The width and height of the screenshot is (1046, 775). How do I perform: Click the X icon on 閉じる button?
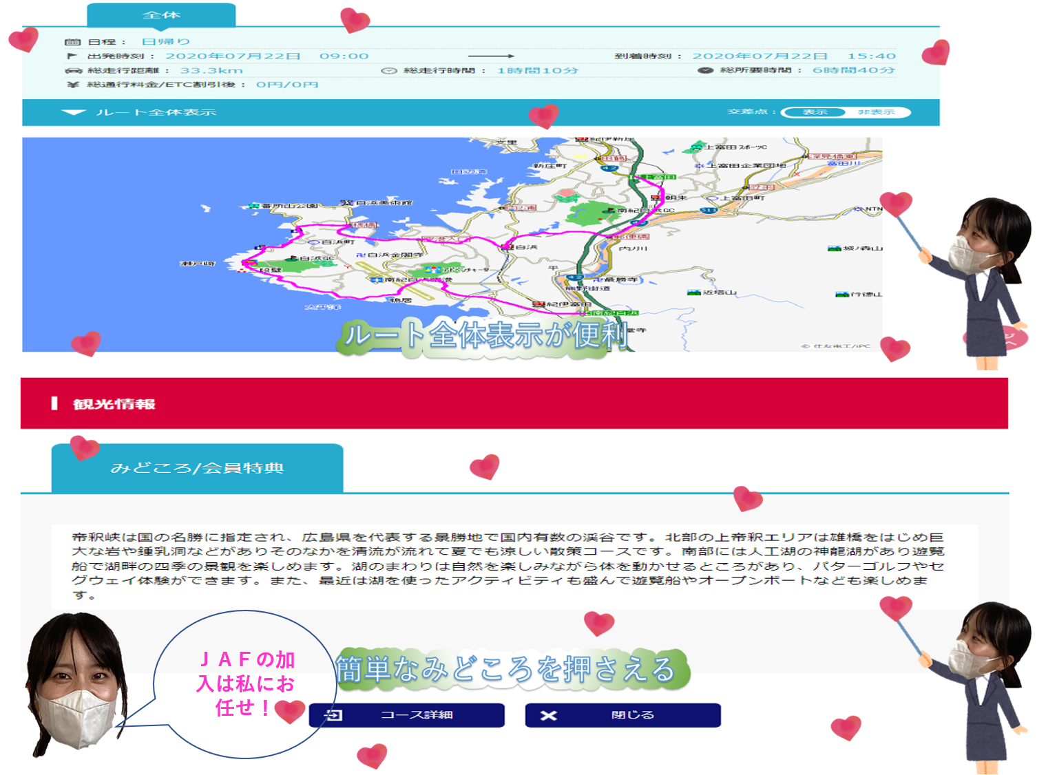[548, 716]
